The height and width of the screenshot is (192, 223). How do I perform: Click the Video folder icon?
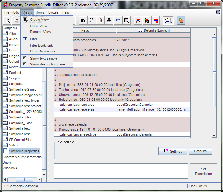[x=5, y=145]
